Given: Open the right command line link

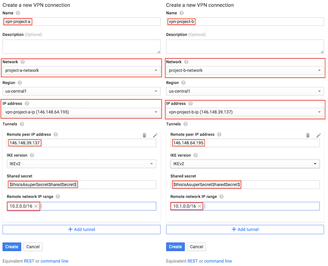Looking at the screenshot, I should tap(218, 261).
